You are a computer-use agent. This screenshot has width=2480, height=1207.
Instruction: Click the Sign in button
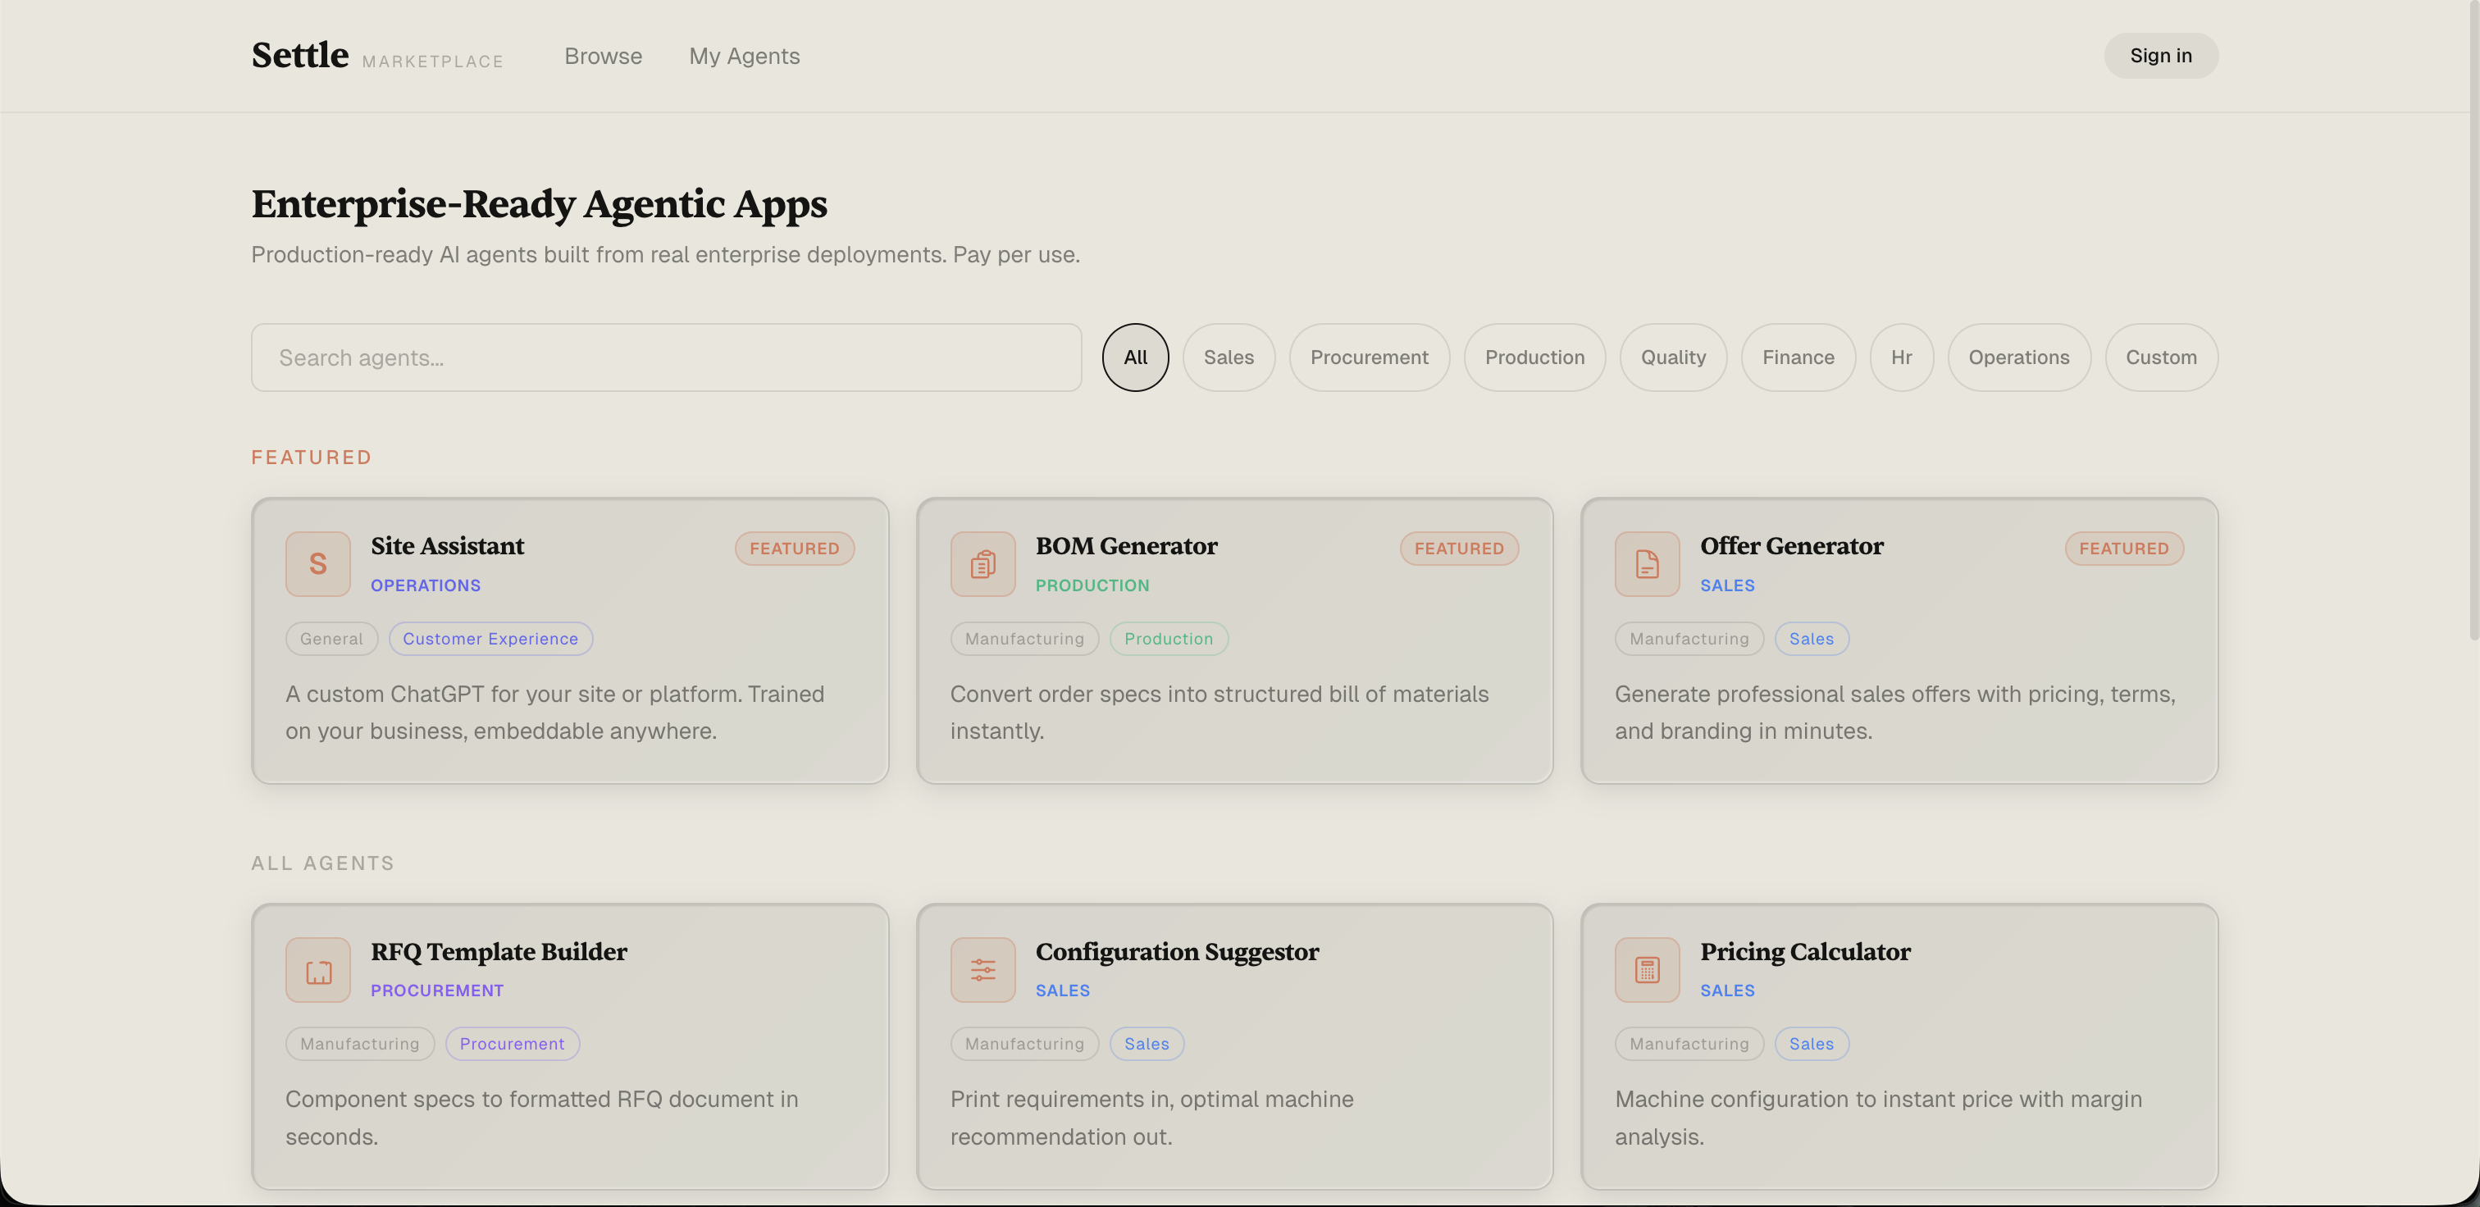coord(2160,56)
